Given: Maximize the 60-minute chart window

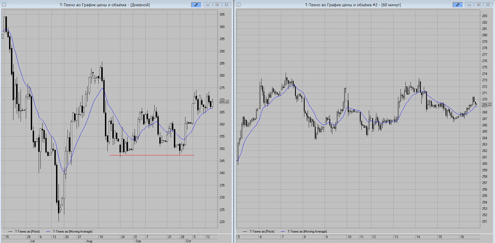Looking at the screenshot, I should click(479, 5).
